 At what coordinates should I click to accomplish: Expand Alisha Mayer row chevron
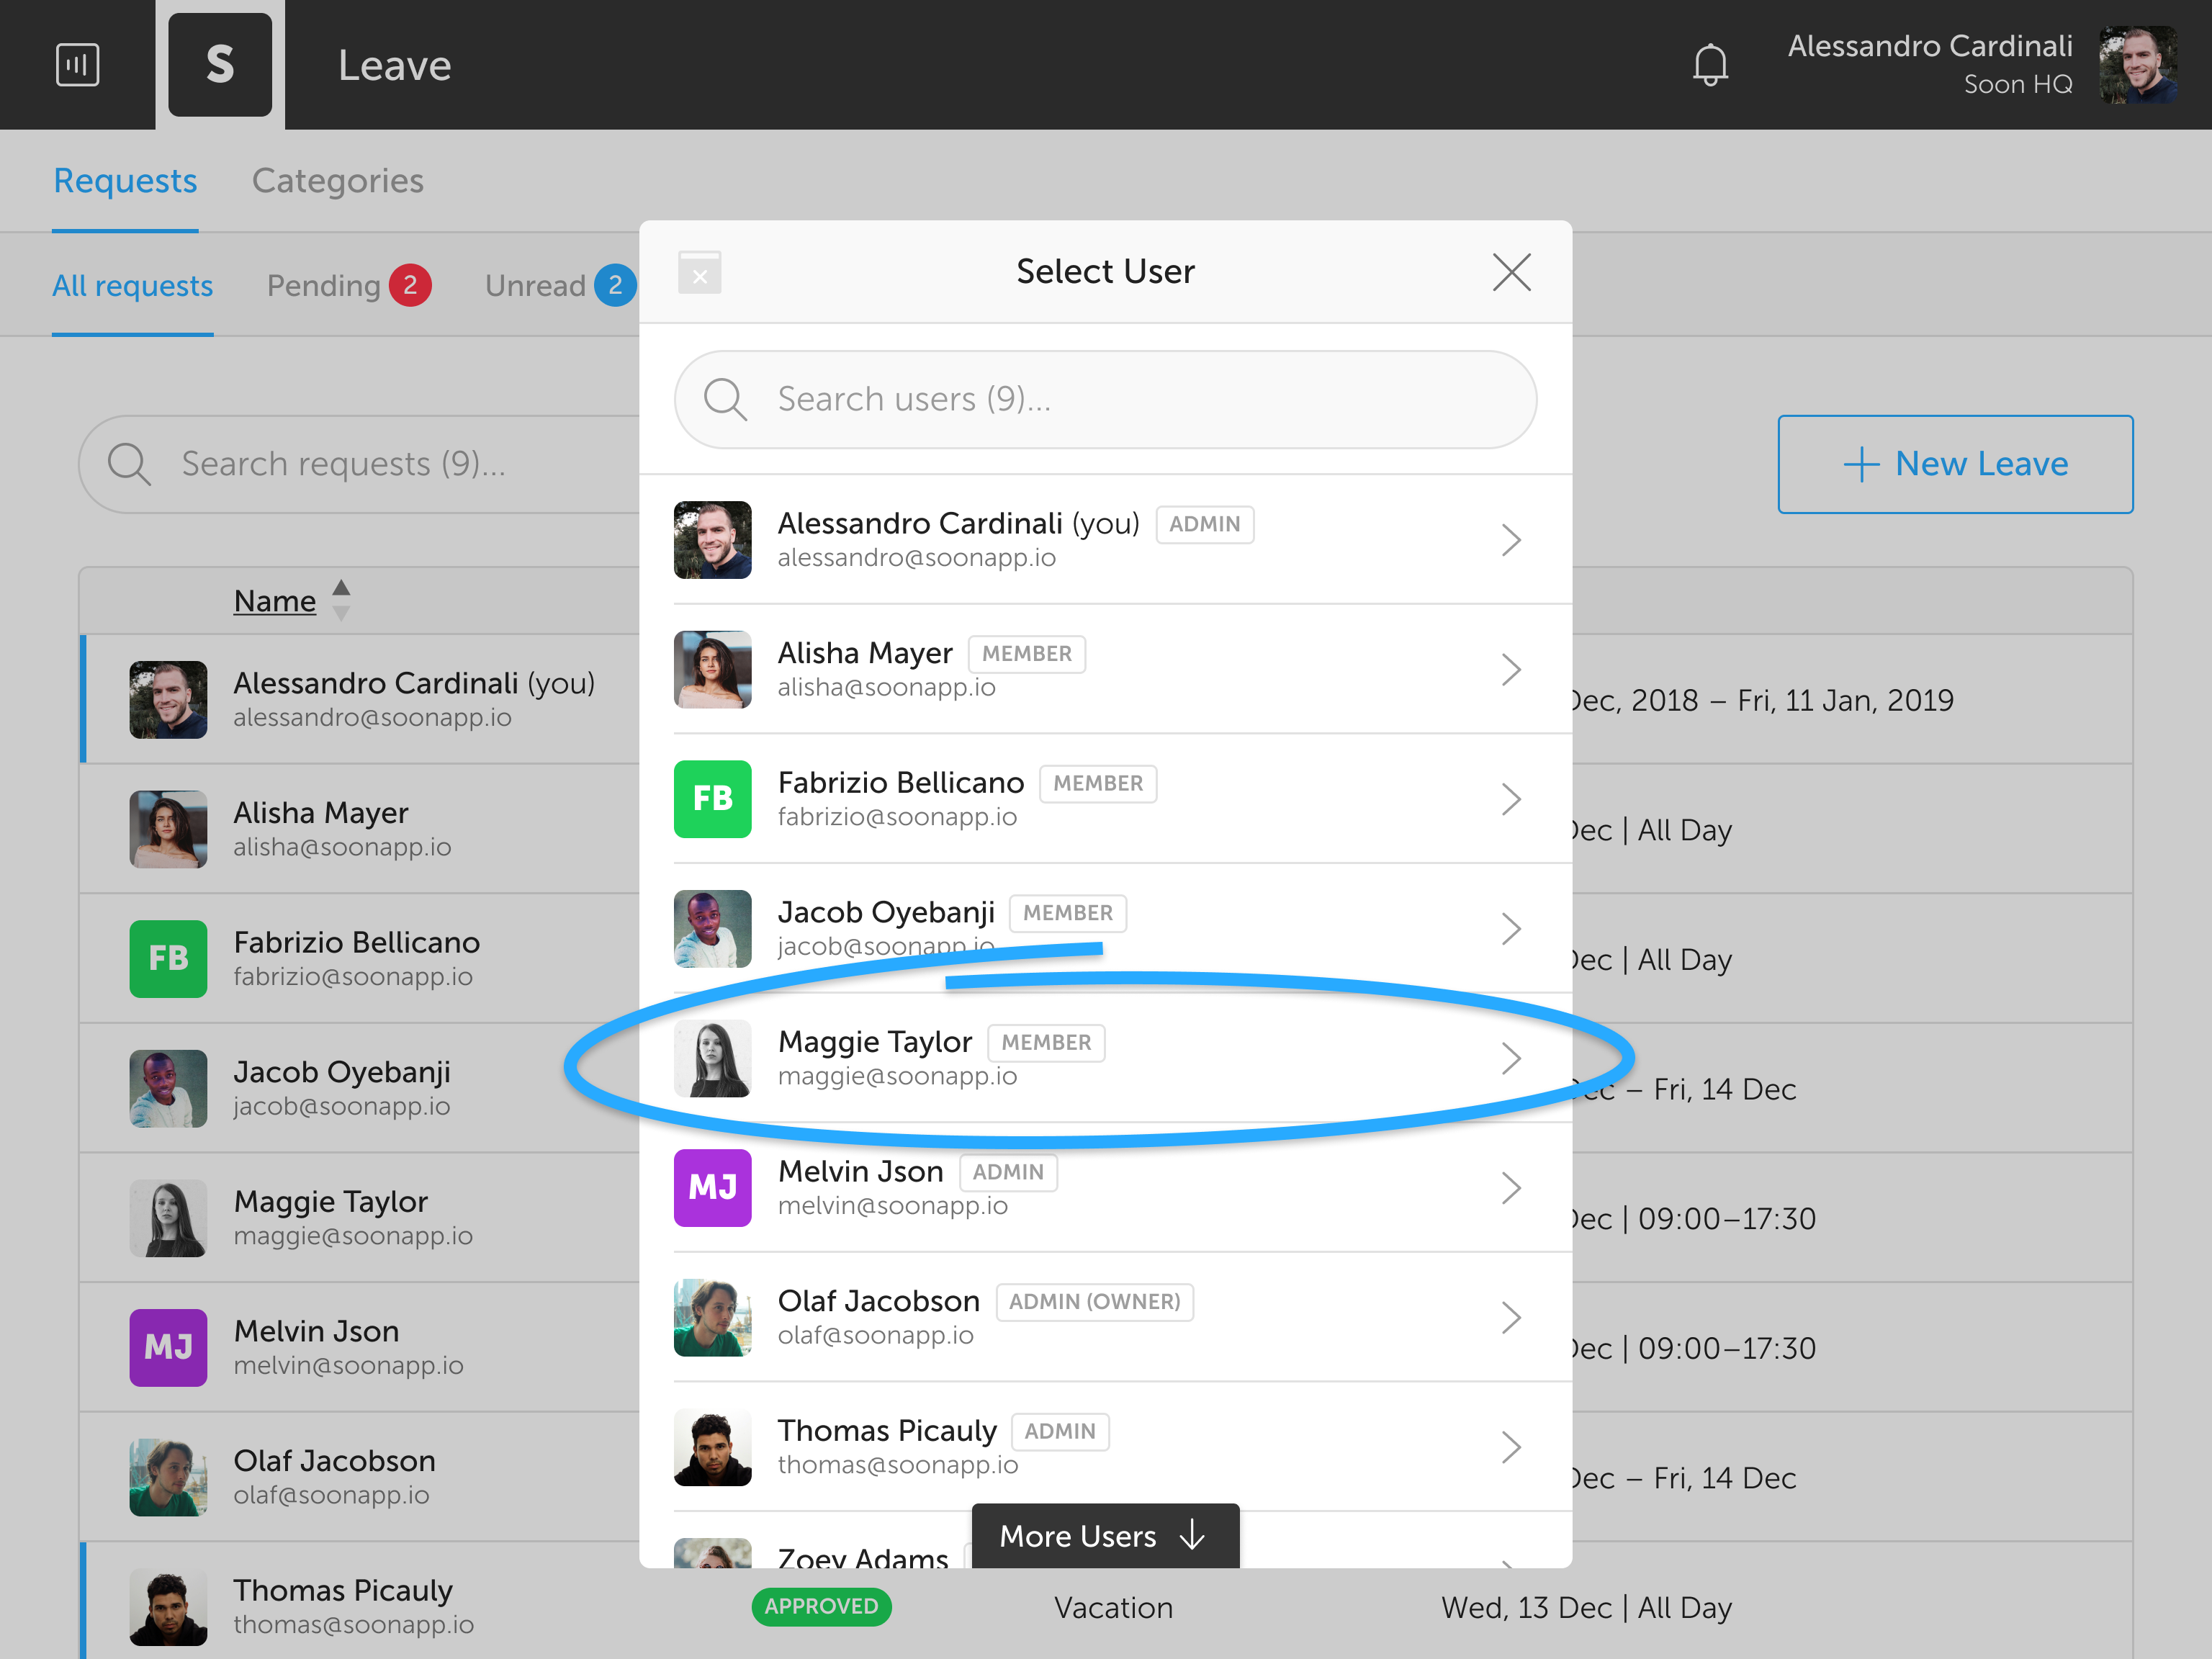click(1510, 669)
